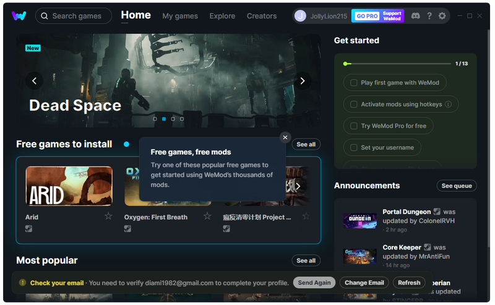Open Core Keeper announcement thumbnail
Screen dimensions: 495x305
[360, 256]
